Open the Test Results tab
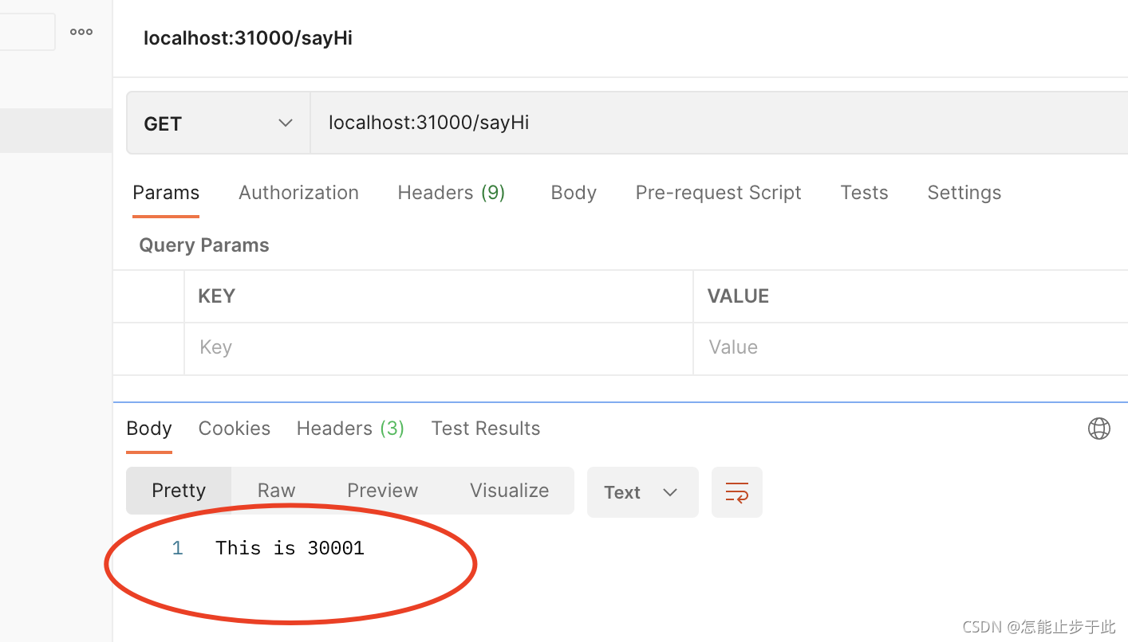This screenshot has width=1128, height=642. point(485,429)
